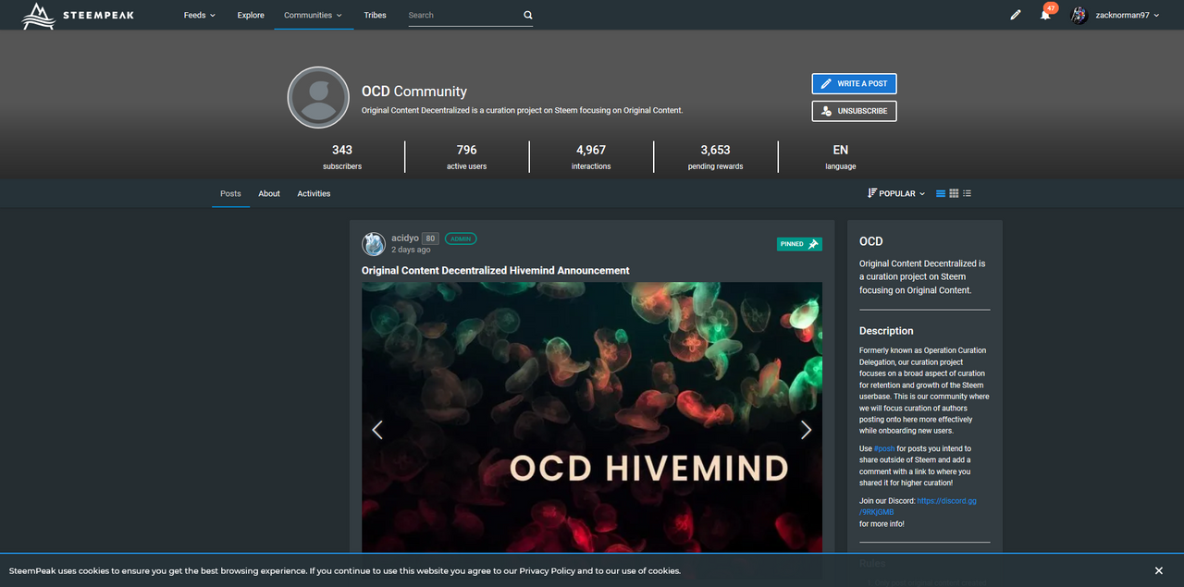Click the UNSUBSCRIBE button
Screen dimensions: 1184x587
click(x=854, y=111)
